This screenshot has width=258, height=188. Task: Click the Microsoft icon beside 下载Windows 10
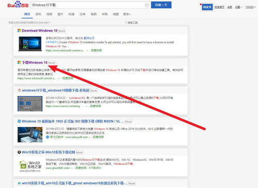click(19, 62)
